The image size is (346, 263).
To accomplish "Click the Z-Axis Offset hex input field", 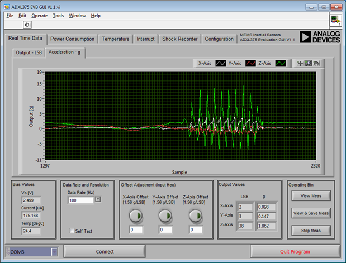I will pos(195,229).
